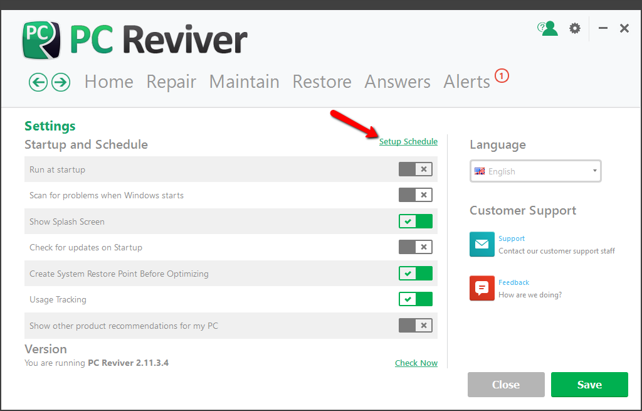Click the Customer Support heading
Screen dimensions: 642x411
tap(523, 210)
